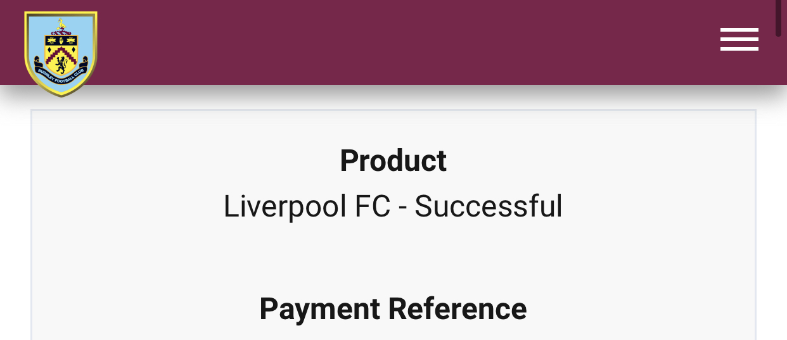Open the hamburger navigation menu
The image size is (787, 340).
point(739,39)
